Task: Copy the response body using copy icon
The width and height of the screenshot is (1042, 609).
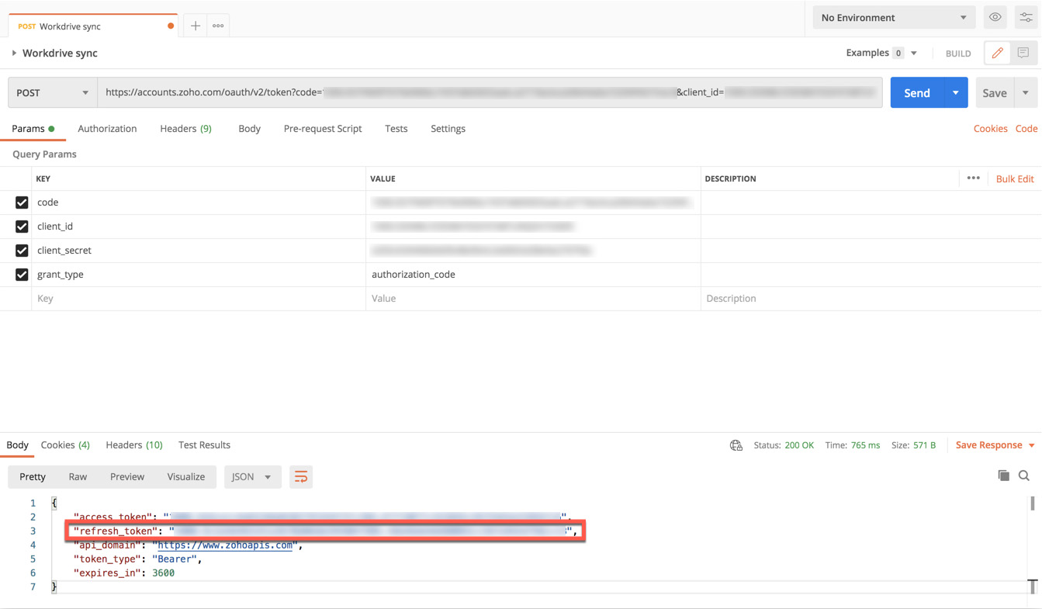Action: pos(1004,475)
